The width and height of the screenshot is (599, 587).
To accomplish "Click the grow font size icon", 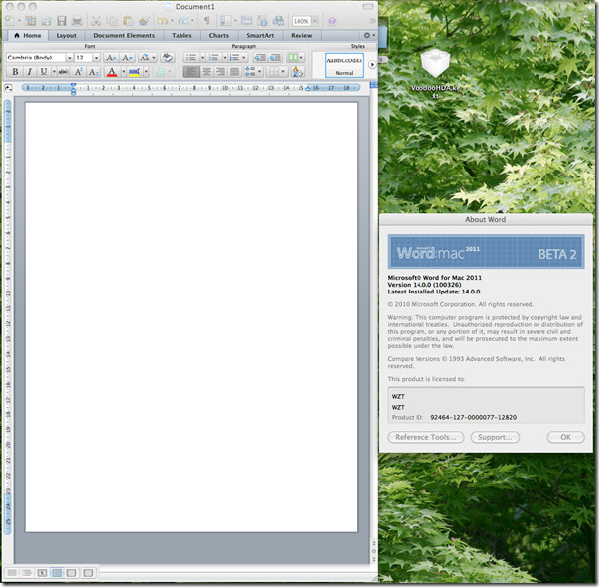I will pos(111,58).
